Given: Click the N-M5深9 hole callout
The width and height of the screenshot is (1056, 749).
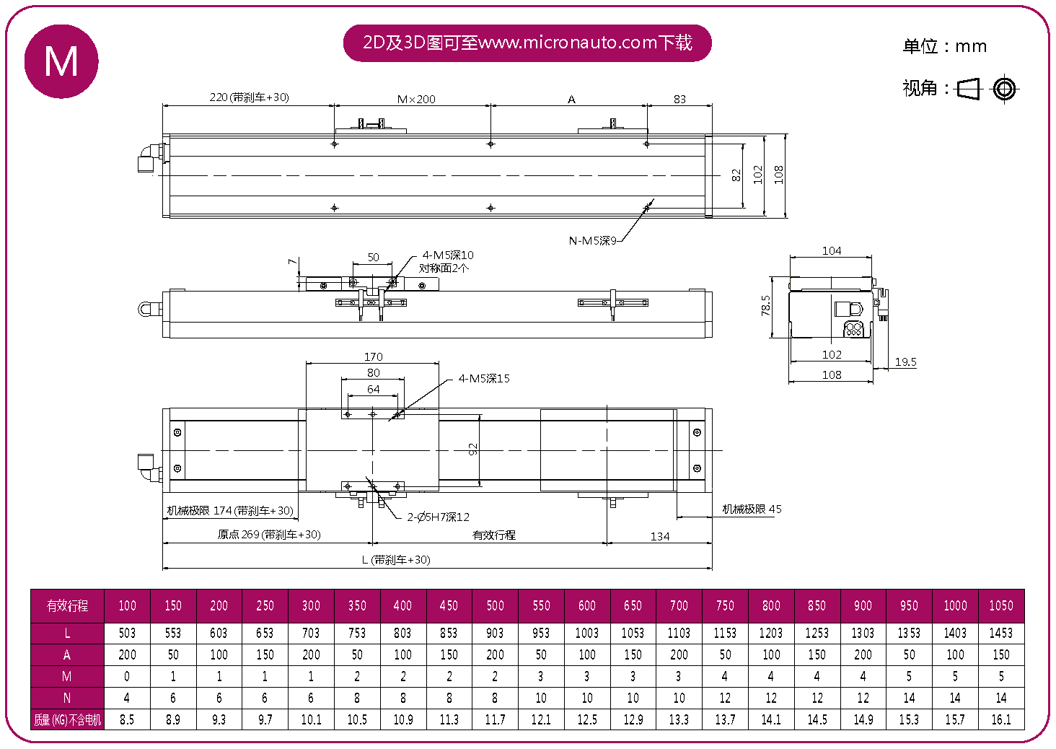Looking at the screenshot, I should [592, 241].
